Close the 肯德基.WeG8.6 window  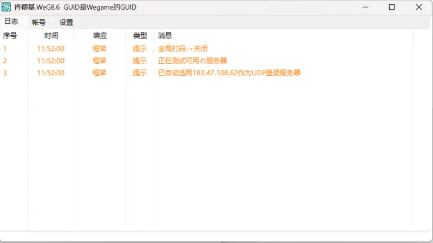click(419, 8)
